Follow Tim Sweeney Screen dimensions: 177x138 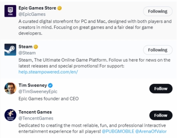pos(160,88)
